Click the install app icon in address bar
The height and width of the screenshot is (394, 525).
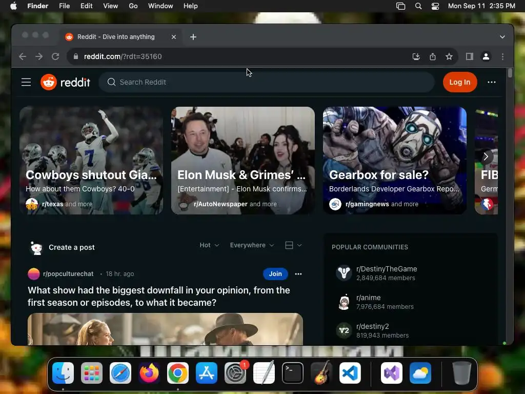point(416,56)
